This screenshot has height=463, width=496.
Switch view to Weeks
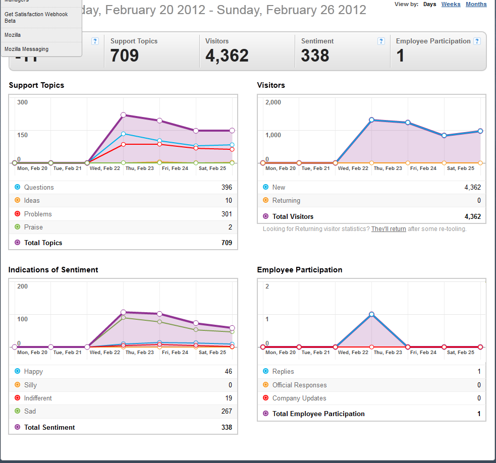pyautogui.click(x=451, y=4)
